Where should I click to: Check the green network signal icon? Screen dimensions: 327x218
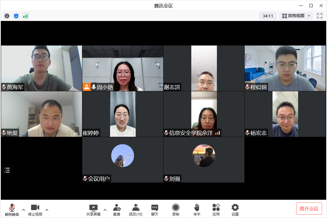25,16
